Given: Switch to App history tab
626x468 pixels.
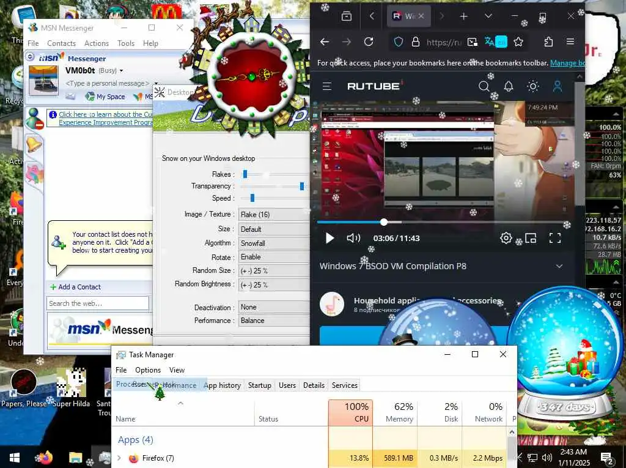Looking at the screenshot, I should tap(223, 385).
